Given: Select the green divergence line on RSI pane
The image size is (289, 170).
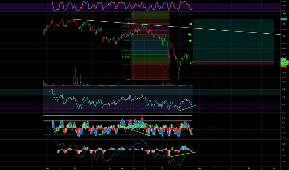Looking at the screenshot, I should [187, 108].
